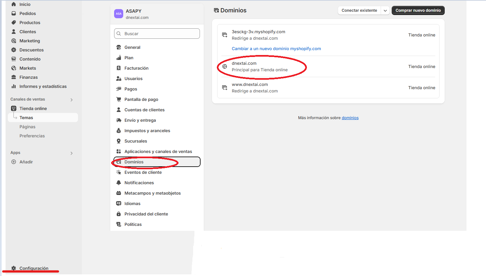
Task: Click the Eventos de cliente spark icon
Action: [119, 172]
